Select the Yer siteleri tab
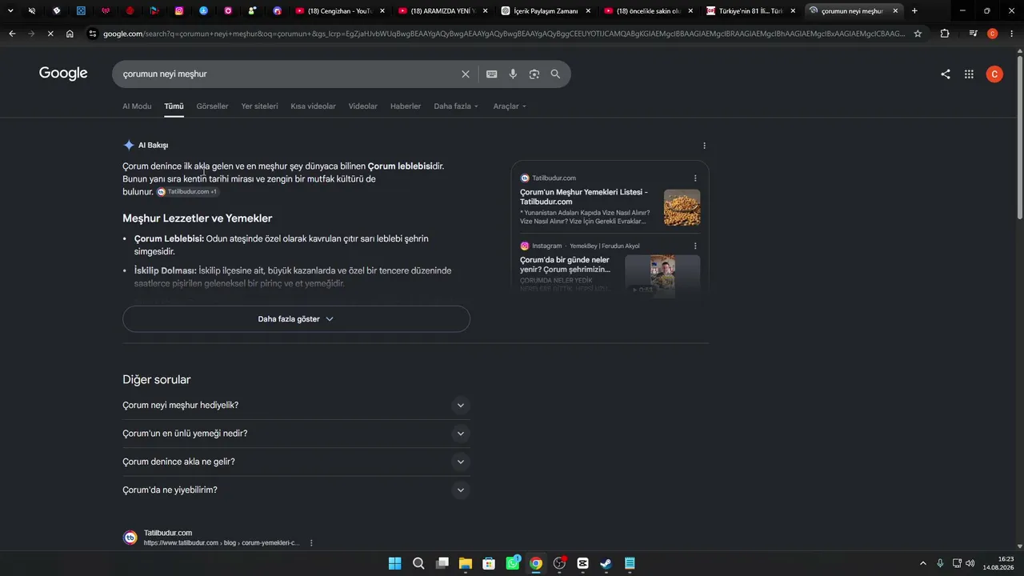 pos(260,106)
